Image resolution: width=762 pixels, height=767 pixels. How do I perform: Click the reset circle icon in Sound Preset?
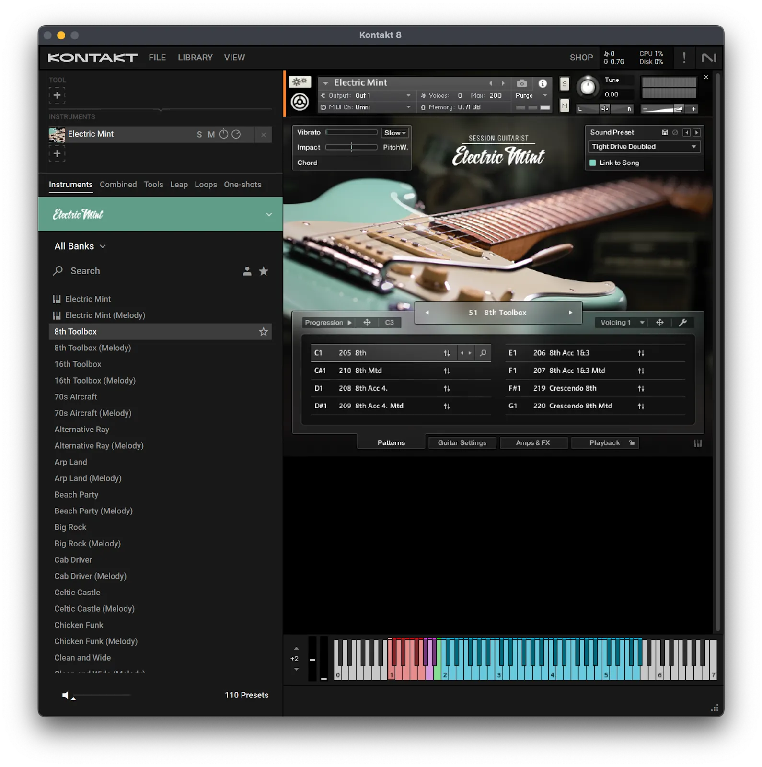pyautogui.click(x=675, y=132)
